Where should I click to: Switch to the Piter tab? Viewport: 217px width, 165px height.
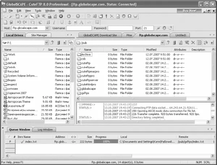(129, 35)
